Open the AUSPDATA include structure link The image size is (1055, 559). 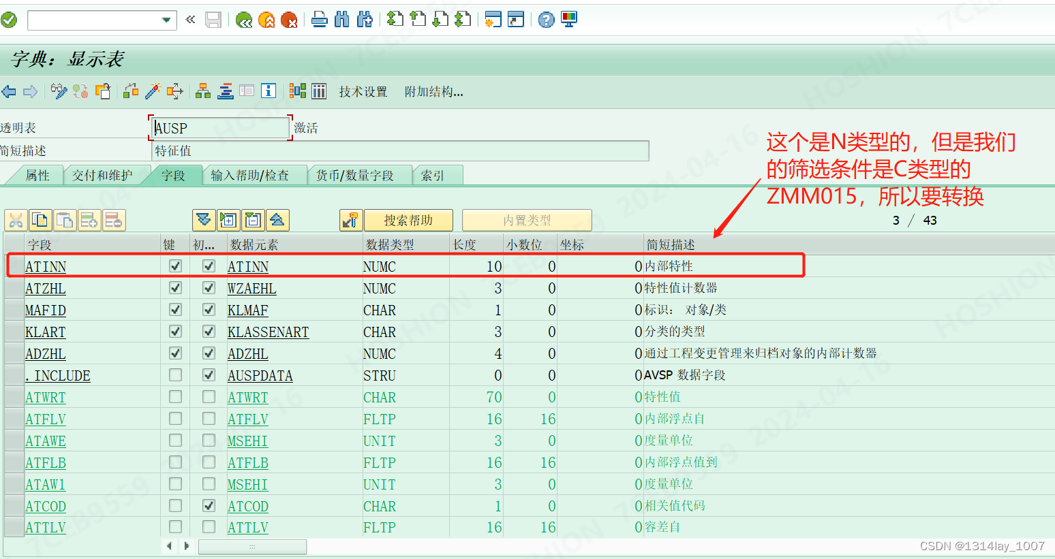[260, 376]
